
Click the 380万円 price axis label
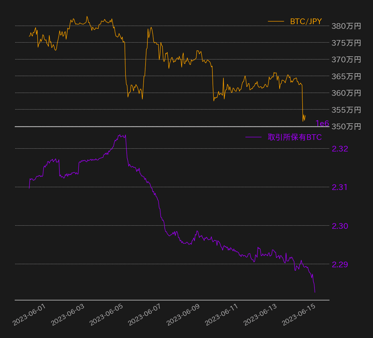click(x=346, y=26)
